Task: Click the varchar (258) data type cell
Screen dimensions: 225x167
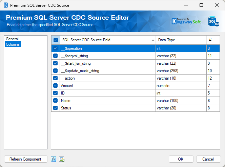Action: pyautogui.click(x=181, y=71)
